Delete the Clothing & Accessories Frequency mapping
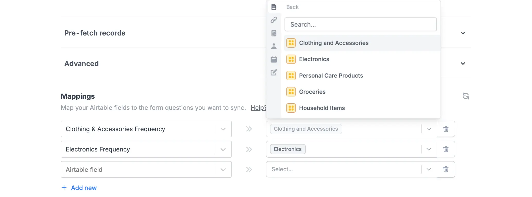The image size is (532, 197). (x=446, y=129)
